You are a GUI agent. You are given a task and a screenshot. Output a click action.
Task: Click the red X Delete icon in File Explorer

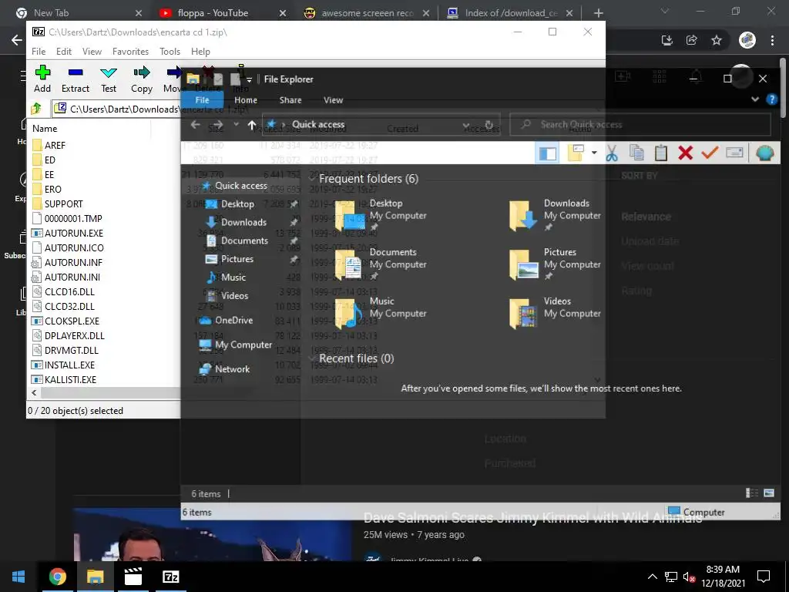click(685, 153)
